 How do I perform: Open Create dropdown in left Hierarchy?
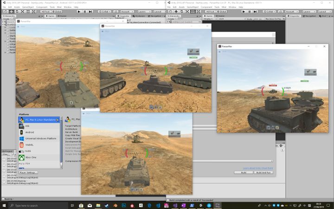6,19
